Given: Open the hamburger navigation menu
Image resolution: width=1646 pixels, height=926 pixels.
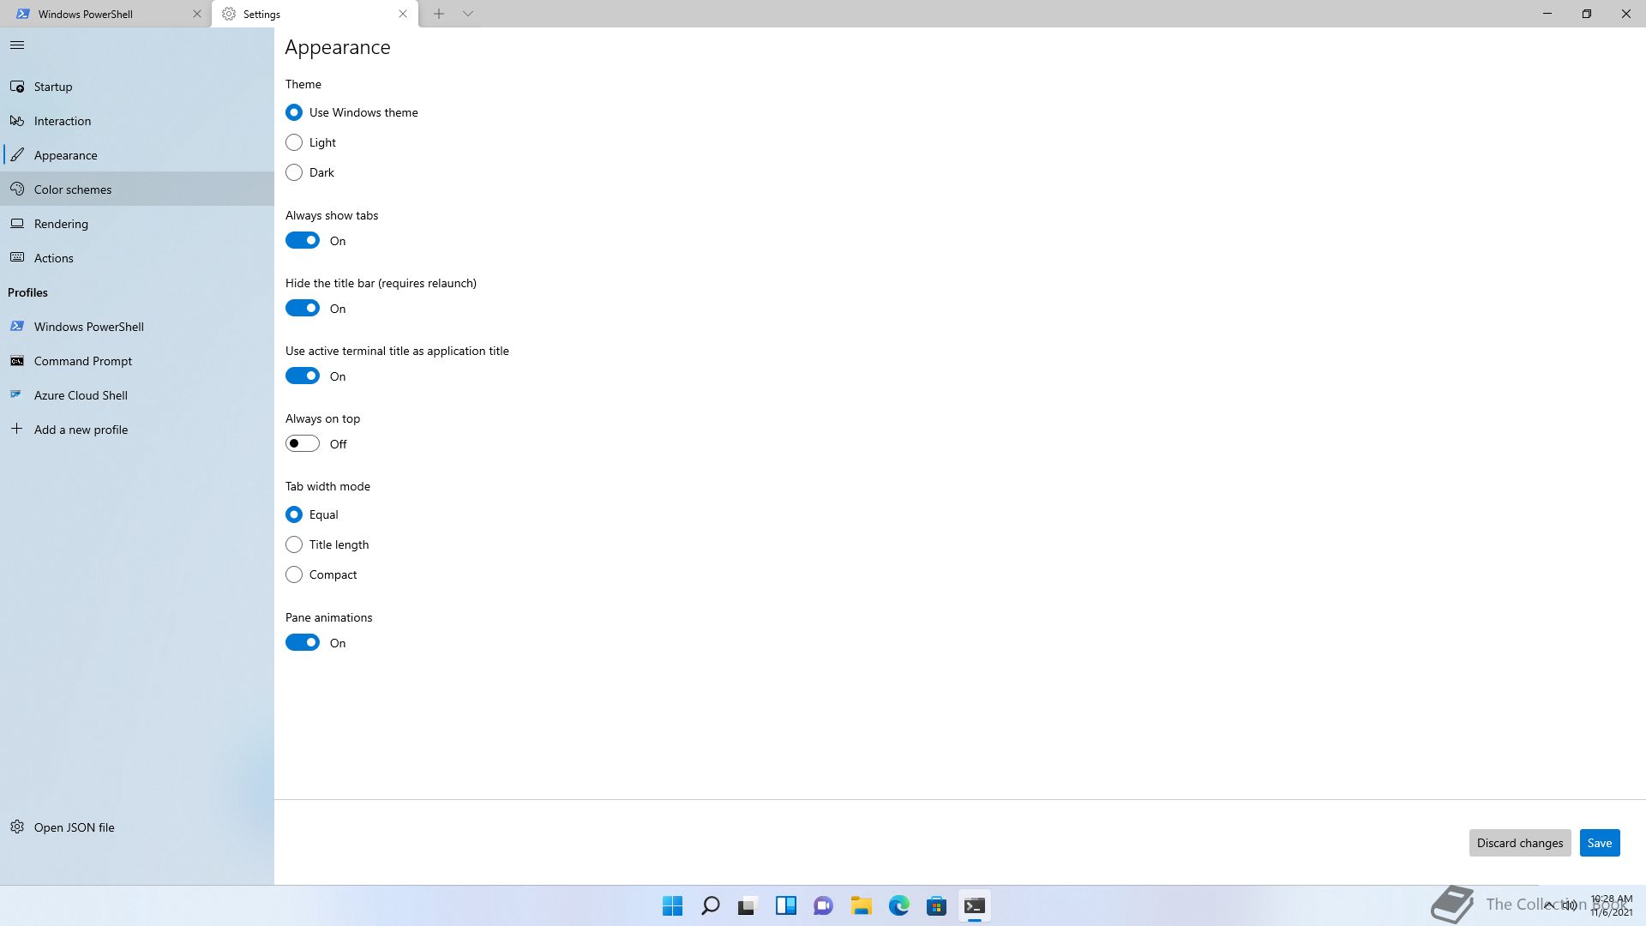Looking at the screenshot, I should (x=17, y=45).
